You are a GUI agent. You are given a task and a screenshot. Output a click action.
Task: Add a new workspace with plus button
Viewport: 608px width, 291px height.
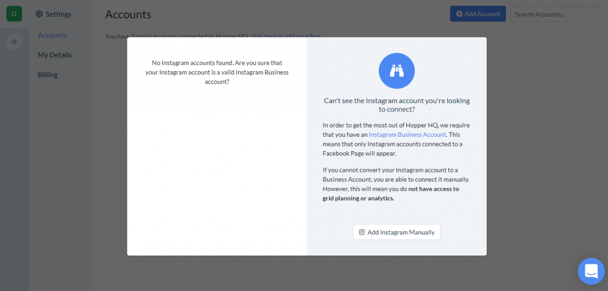point(14,41)
